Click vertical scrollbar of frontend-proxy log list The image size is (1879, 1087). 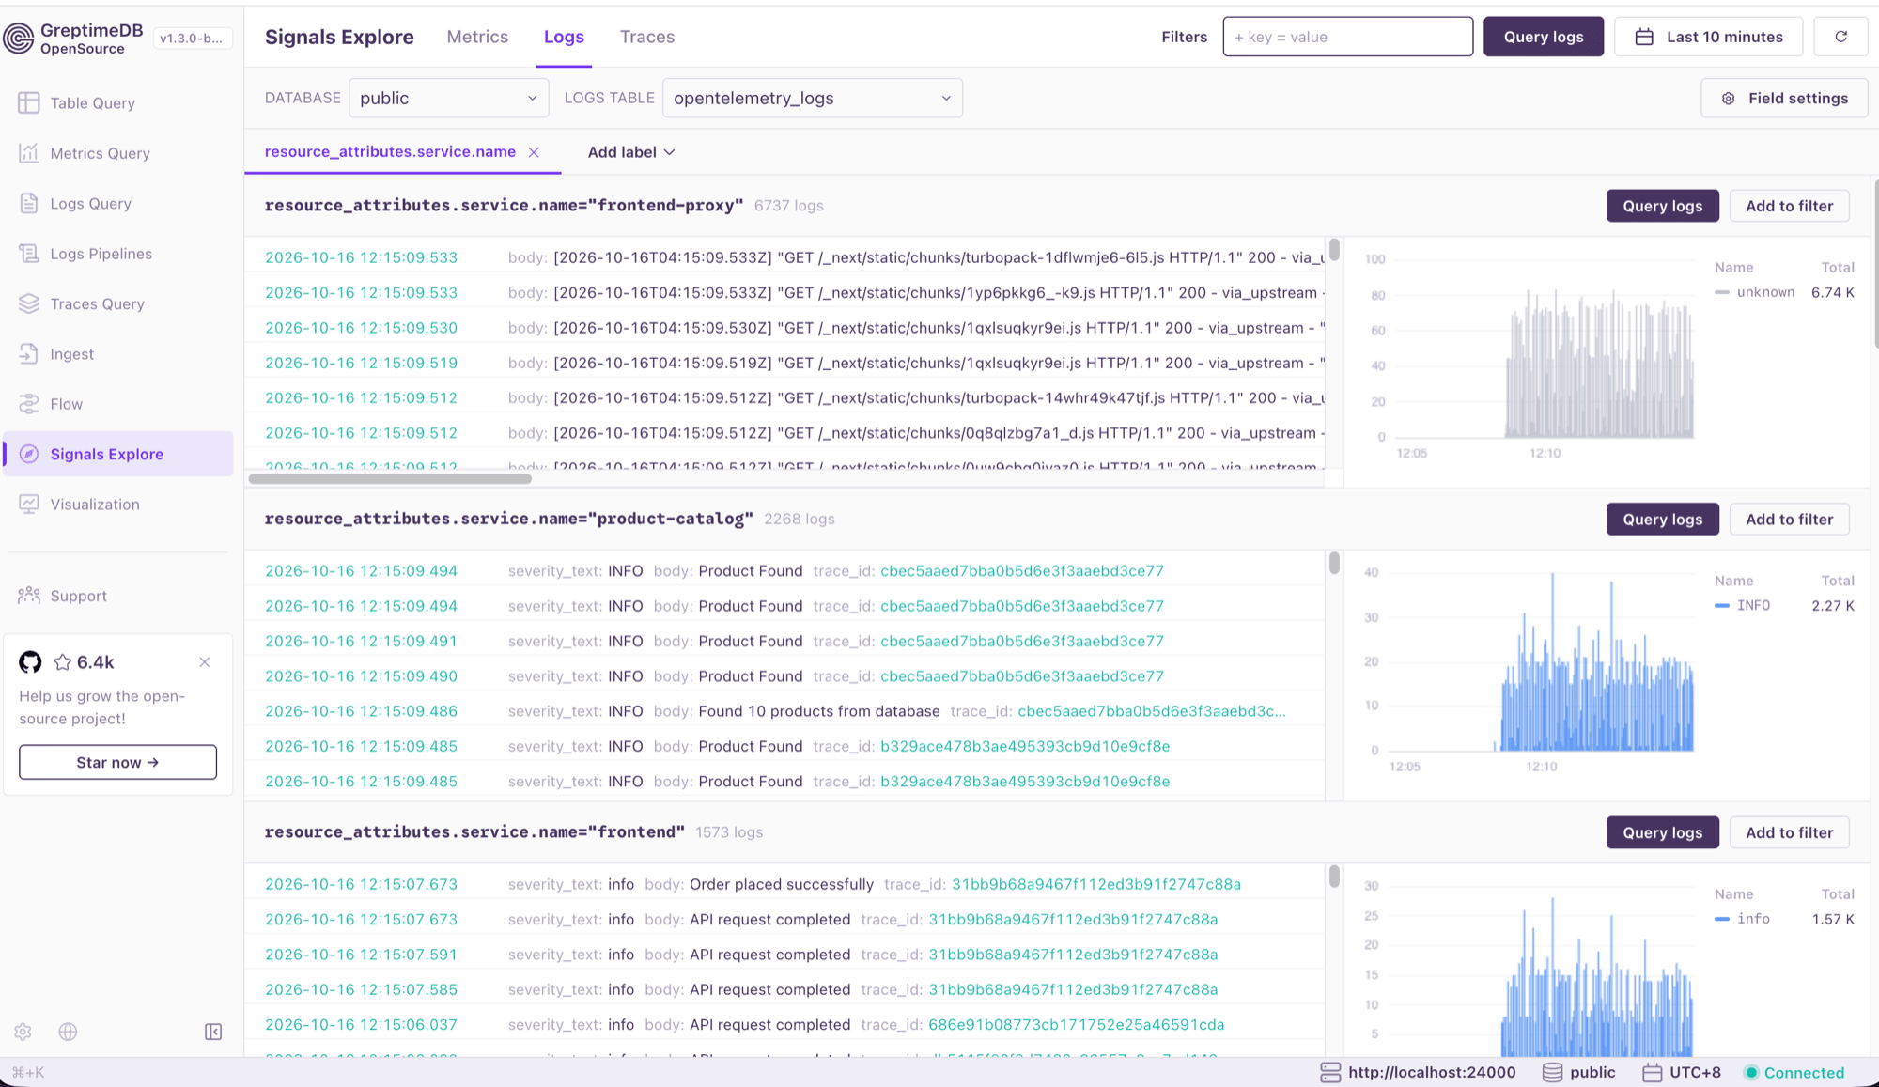(x=1334, y=250)
